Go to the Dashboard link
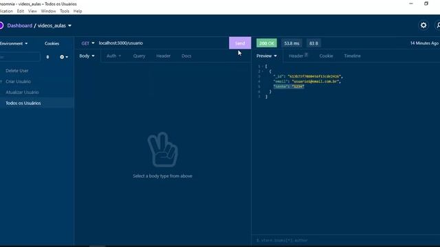This screenshot has width=440, height=247. tap(20, 25)
